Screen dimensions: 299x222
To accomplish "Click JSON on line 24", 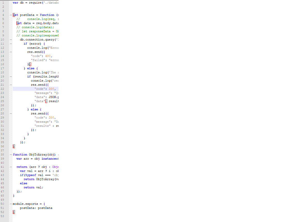I will tap(52, 97).
